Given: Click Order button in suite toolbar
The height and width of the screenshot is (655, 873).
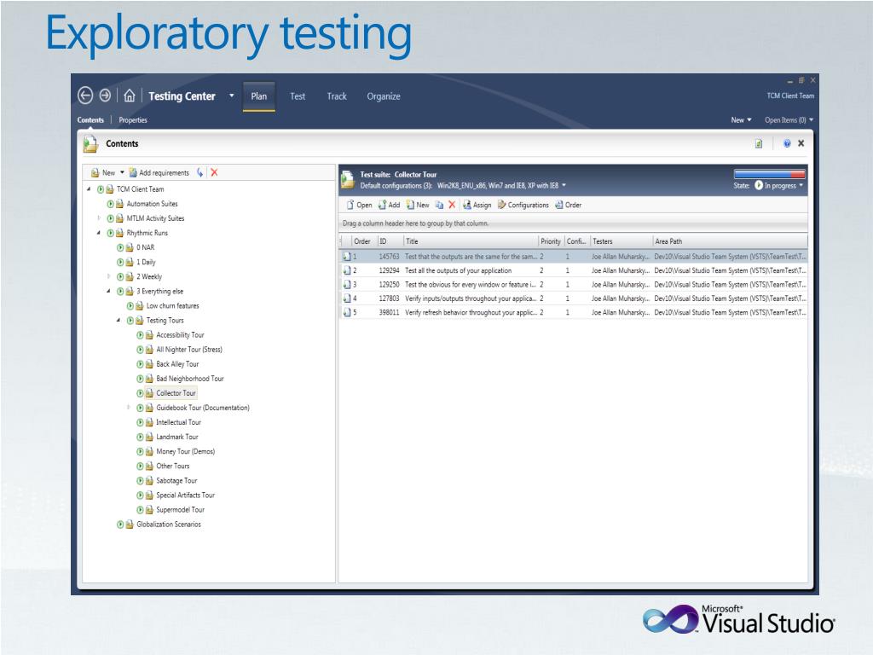Looking at the screenshot, I should click(569, 205).
